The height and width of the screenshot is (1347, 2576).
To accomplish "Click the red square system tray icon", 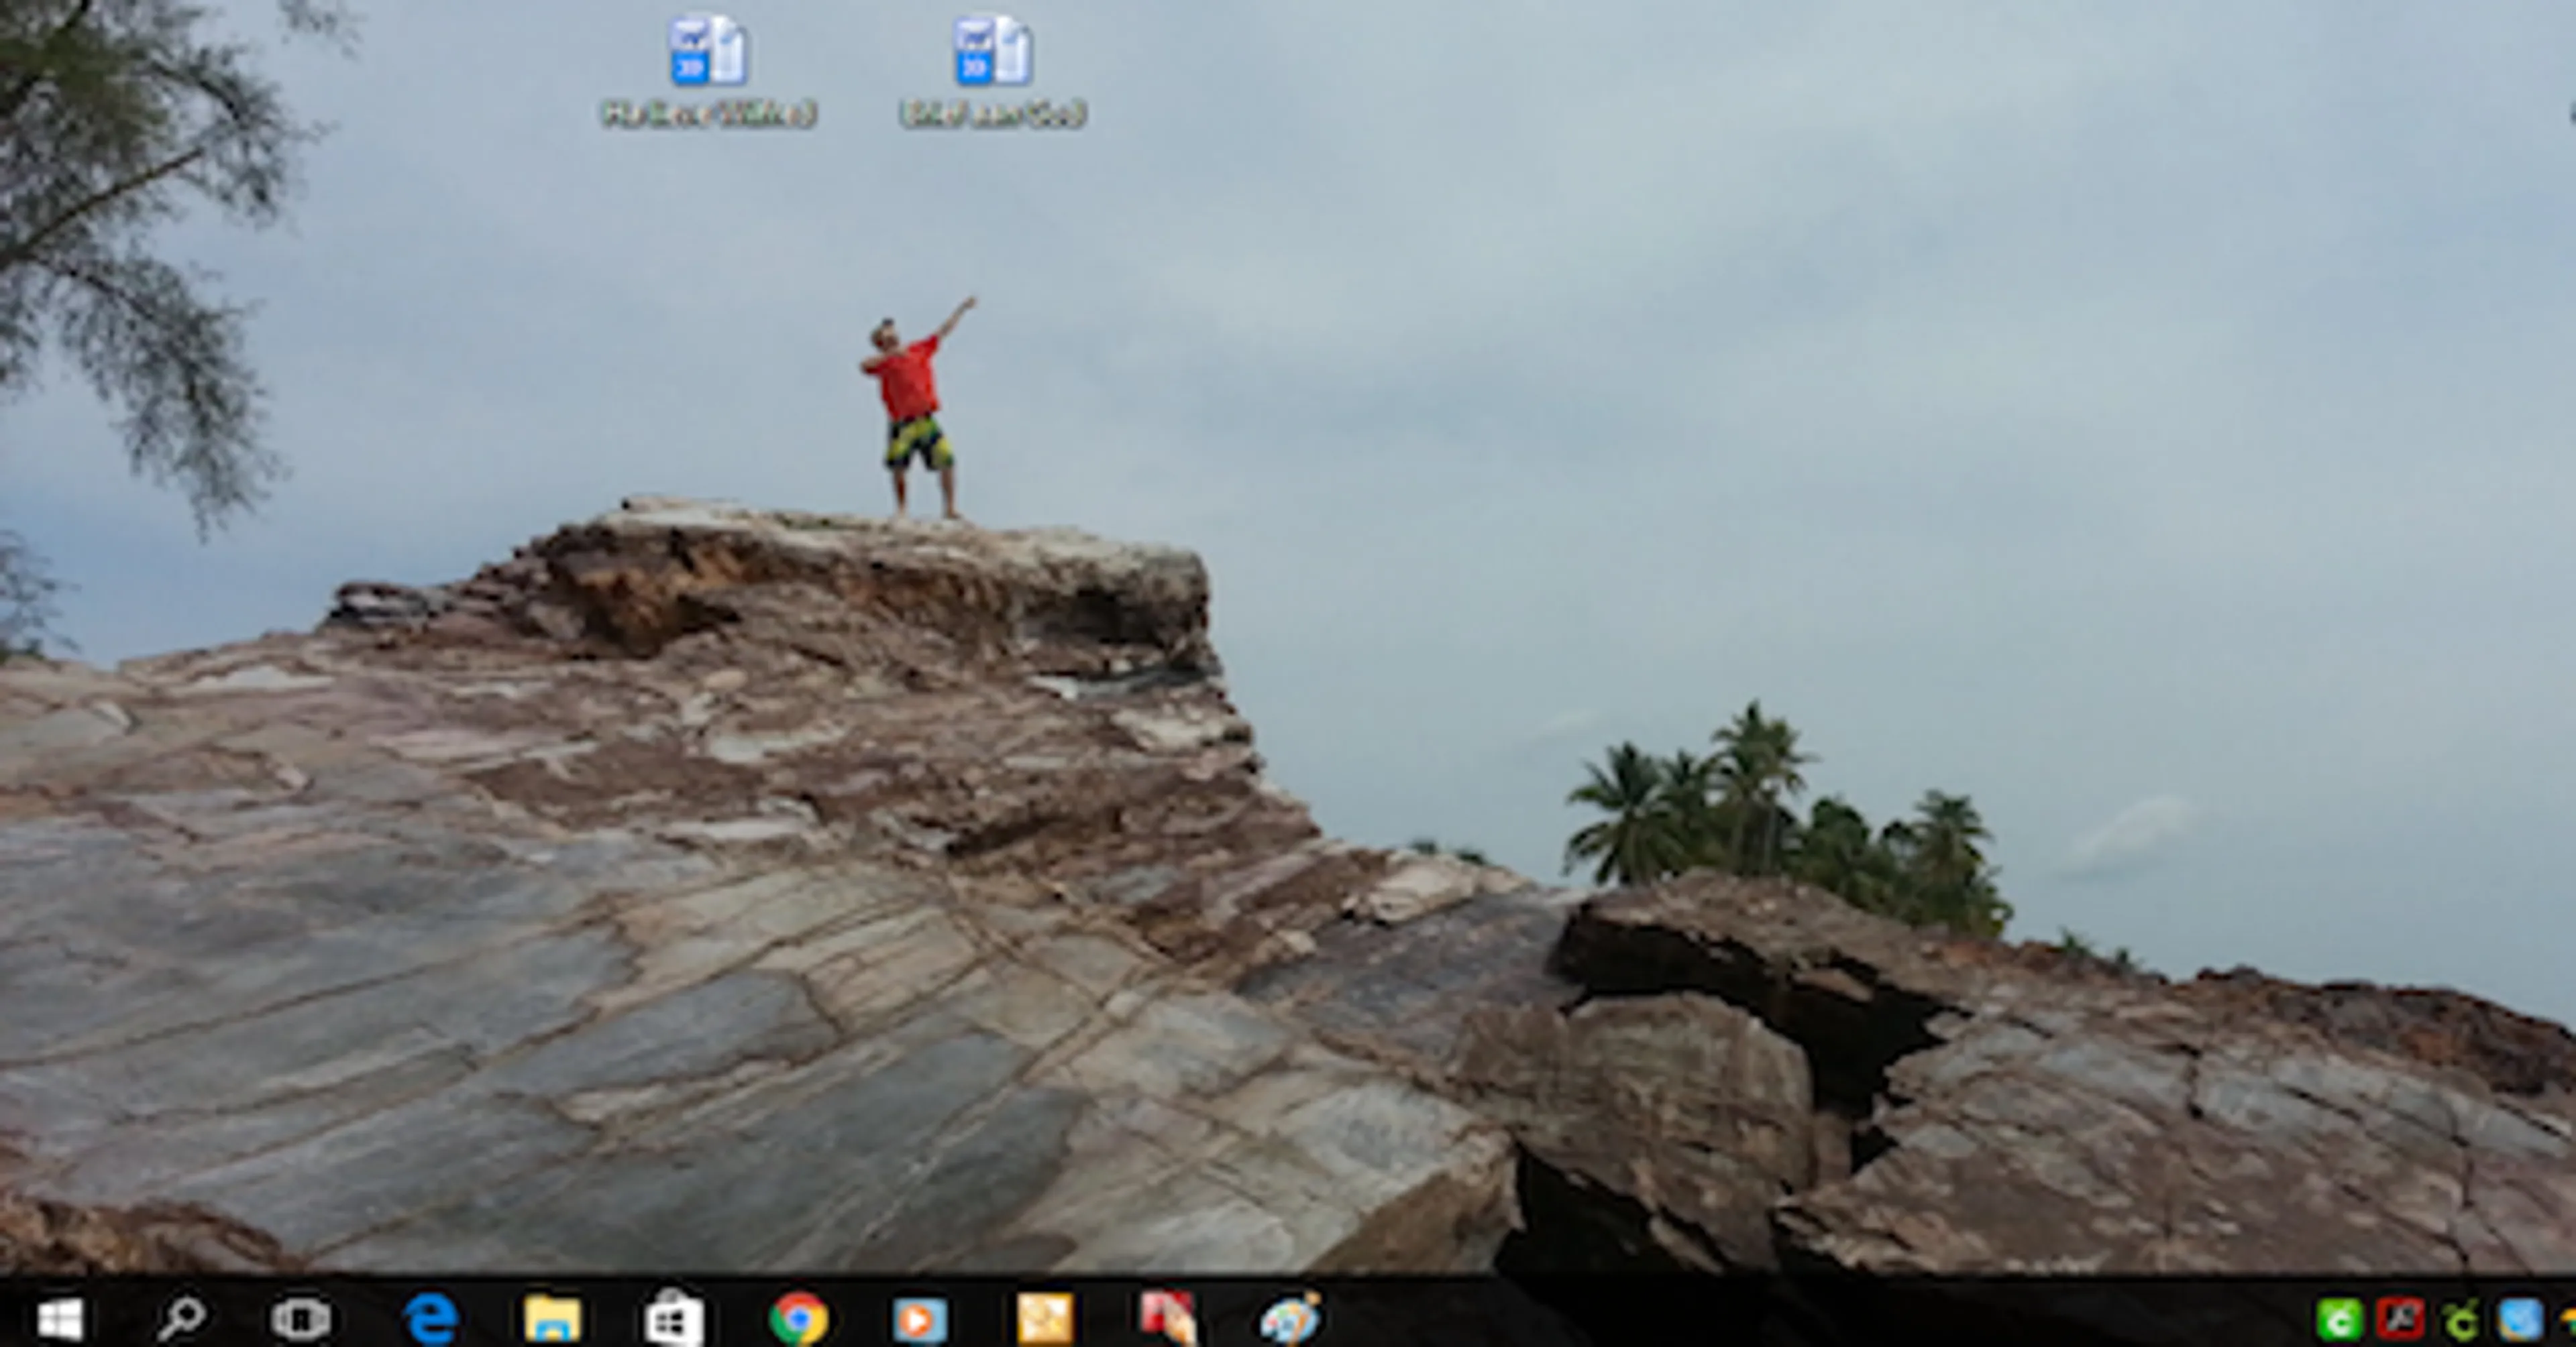I will pos(2400,1320).
